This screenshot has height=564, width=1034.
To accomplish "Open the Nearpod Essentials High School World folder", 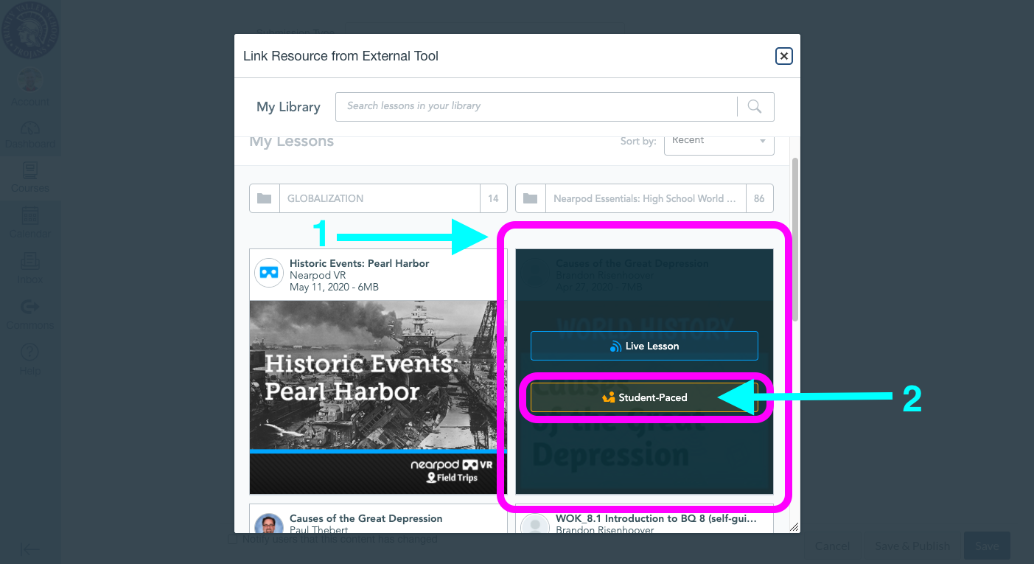I will (x=645, y=198).
